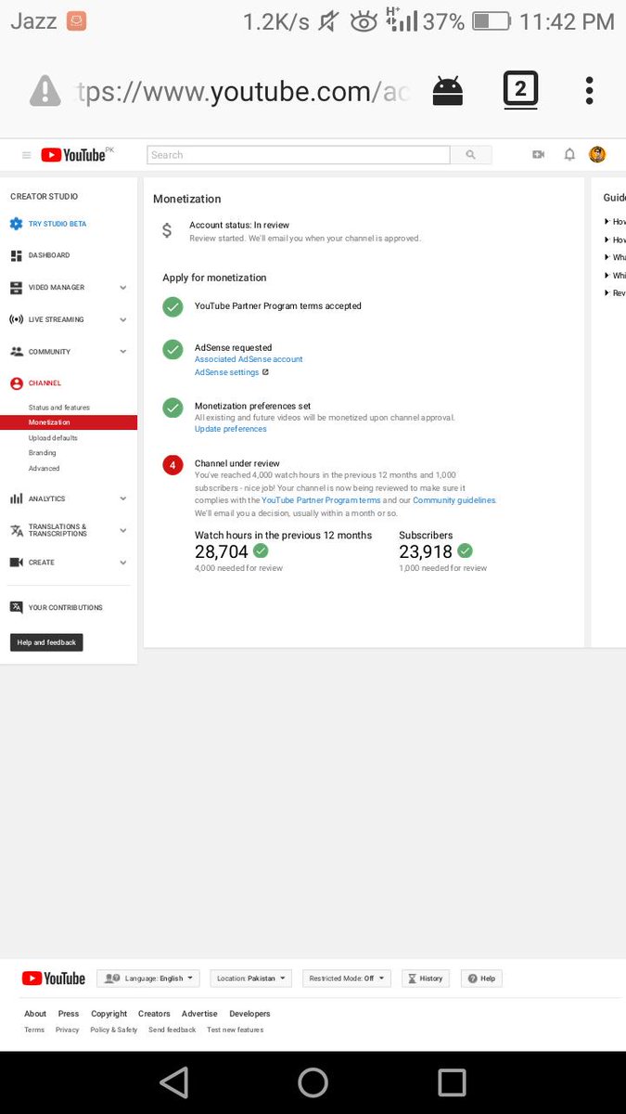Tap the browser Android icon
This screenshot has height=1114, width=626.
(x=448, y=90)
